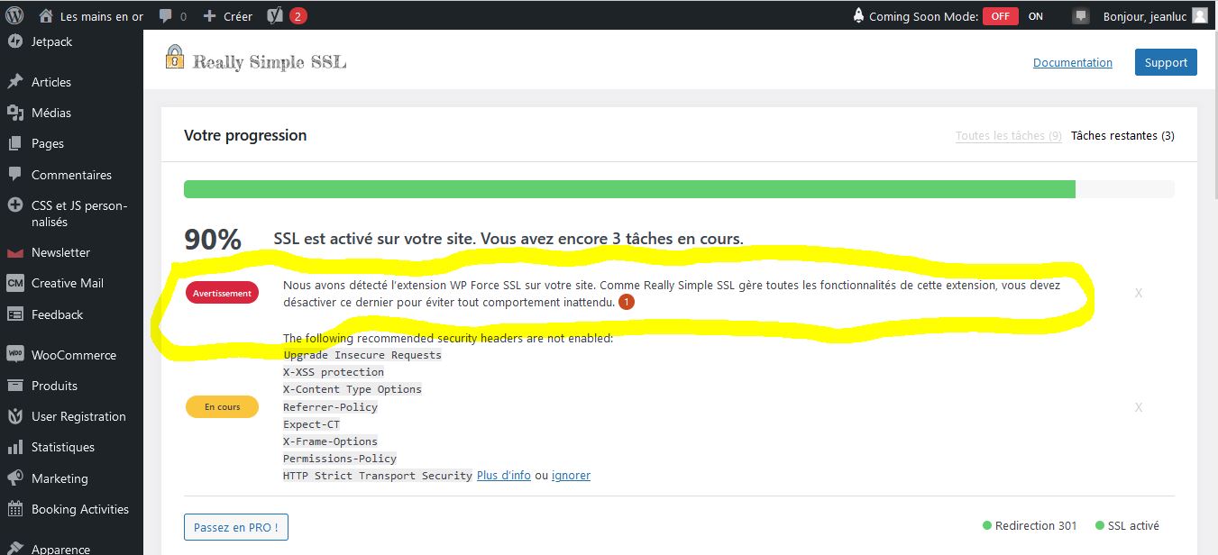Open the Yoast notification badge showing 2
The image size is (1218, 555).
[x=298, y=16]
